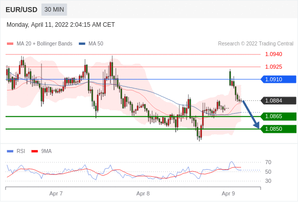Open the Research Trading Central copyright text
Image resolution: width=298 pixels, height=202 pixels.
click(x=256, y=44)
